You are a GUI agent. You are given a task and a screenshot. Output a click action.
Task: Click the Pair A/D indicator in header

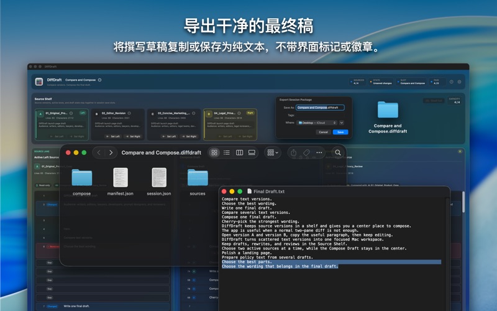tap(437, 82)
